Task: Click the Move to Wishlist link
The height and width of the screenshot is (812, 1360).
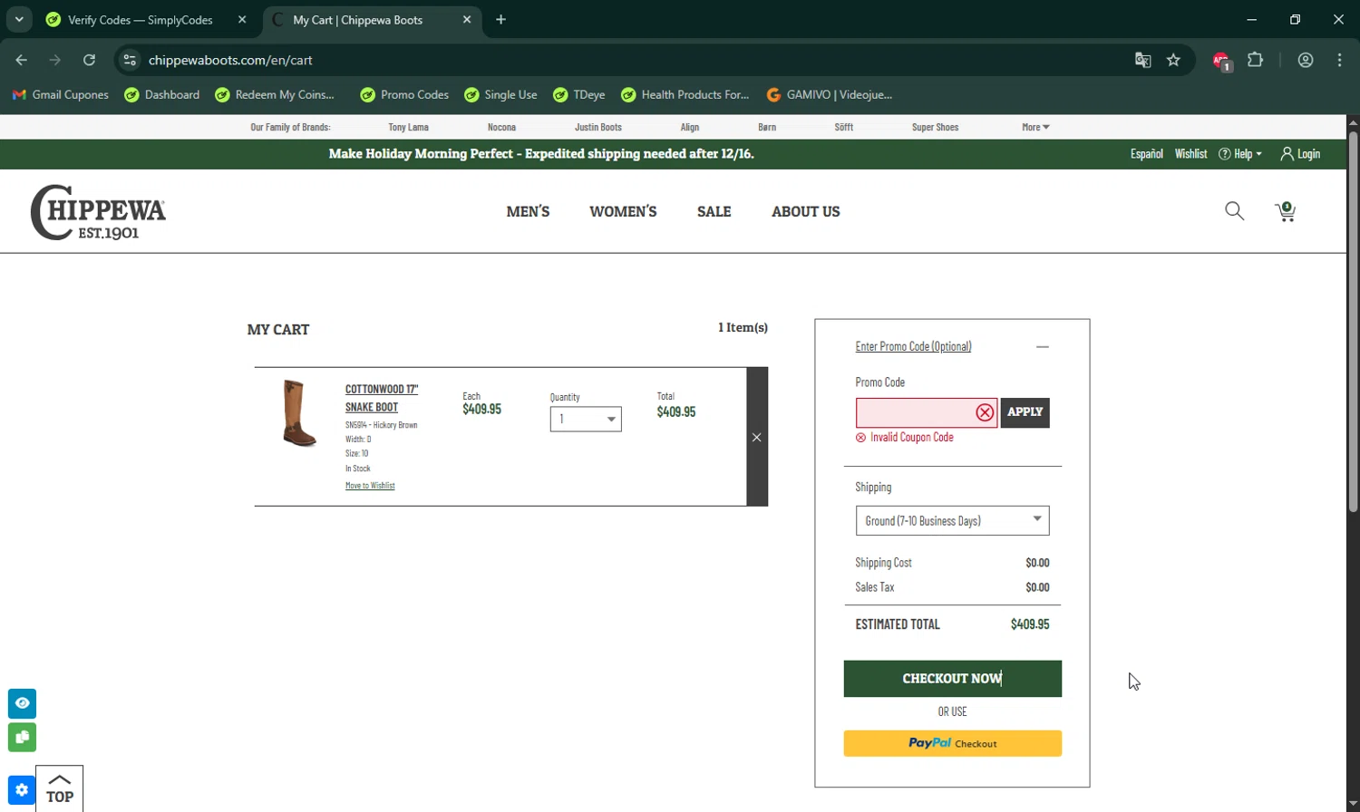Action: pos(370,486)
